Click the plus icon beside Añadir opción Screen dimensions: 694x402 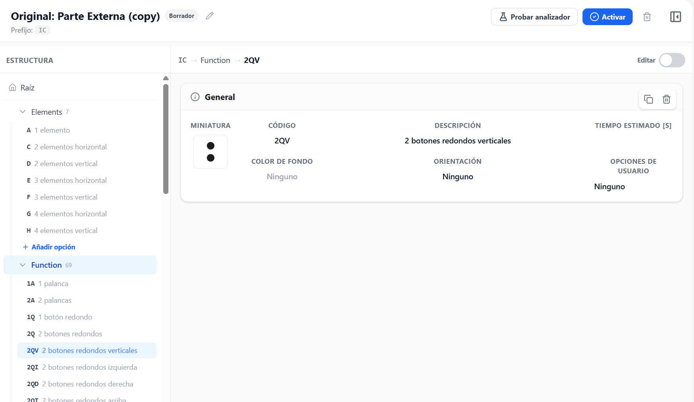(x=25, y=247)
